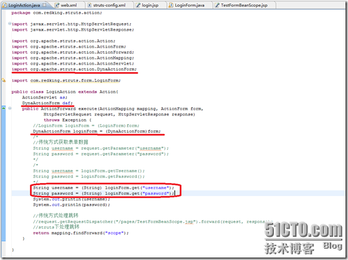Open the struts-config.xml editor tab
The image size is (348, 260).
pyautogui.click(x=109, y=5)
